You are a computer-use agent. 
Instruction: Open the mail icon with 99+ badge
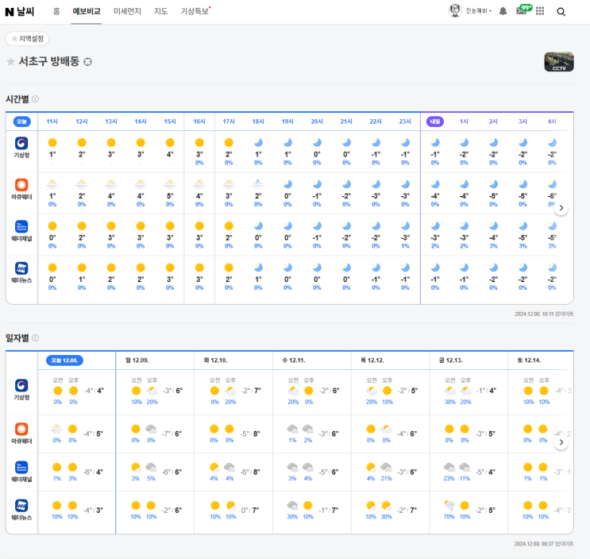pos(522,11)
